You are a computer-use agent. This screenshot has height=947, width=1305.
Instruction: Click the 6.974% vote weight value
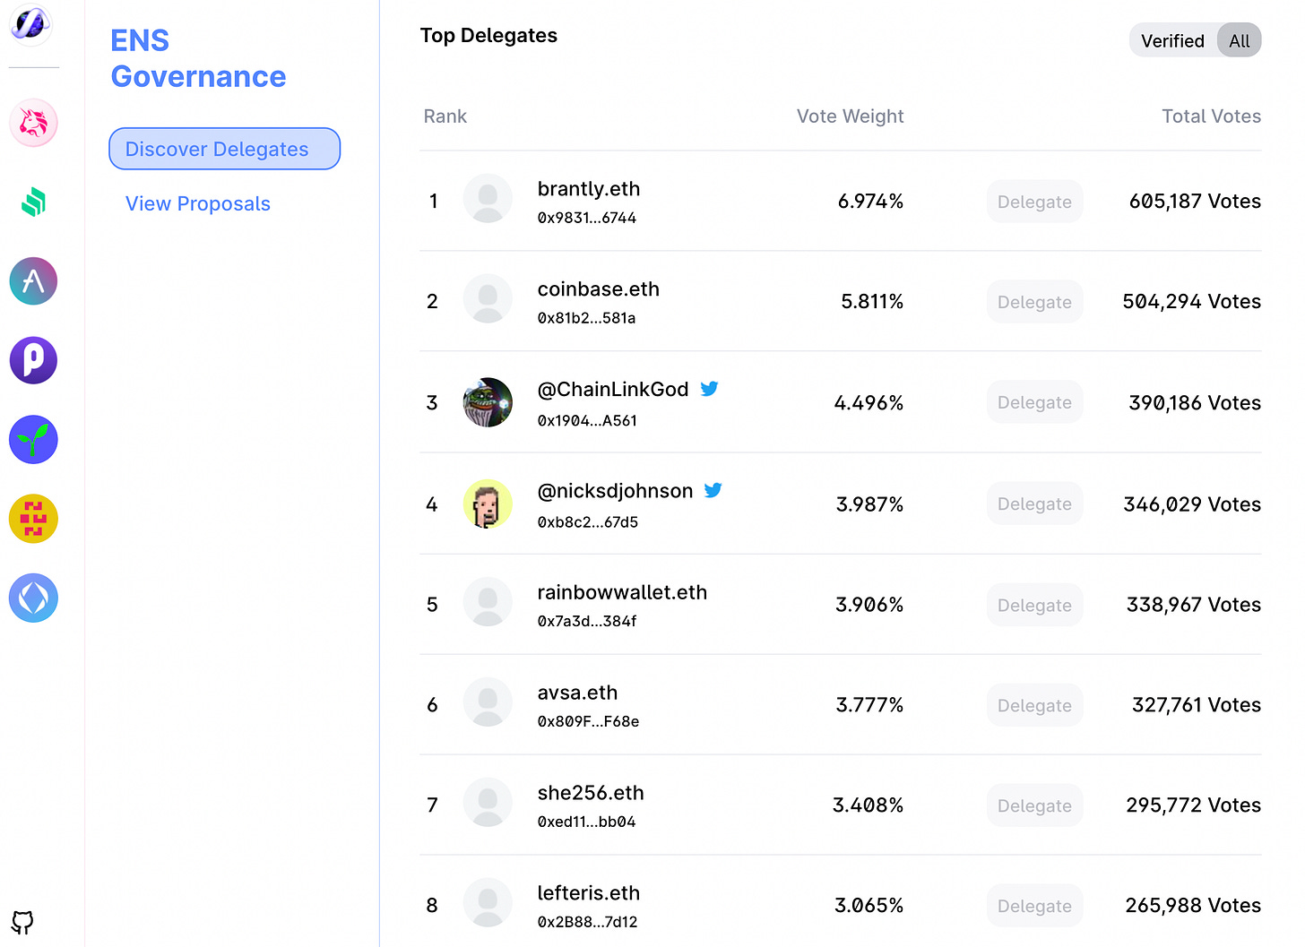[x=870, y=202]
